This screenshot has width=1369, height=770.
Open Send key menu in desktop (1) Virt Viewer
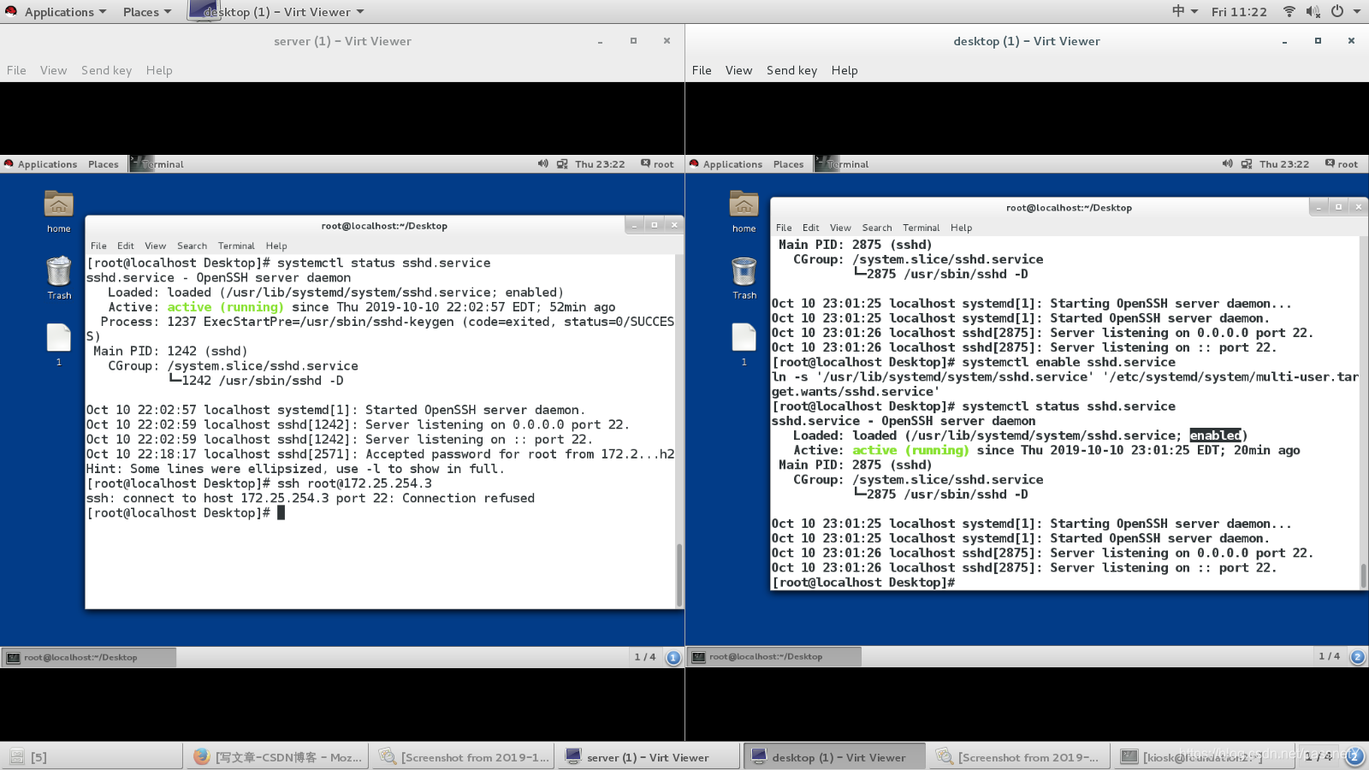point(791,70)
